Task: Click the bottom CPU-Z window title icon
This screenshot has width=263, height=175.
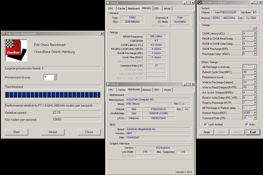Action: [x=108, y=84]
